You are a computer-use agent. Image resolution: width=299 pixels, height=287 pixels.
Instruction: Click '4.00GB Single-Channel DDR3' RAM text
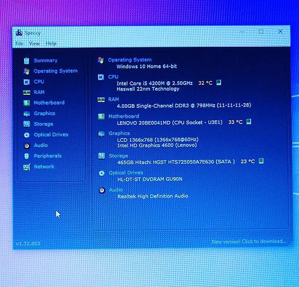(x=184, y=105)
